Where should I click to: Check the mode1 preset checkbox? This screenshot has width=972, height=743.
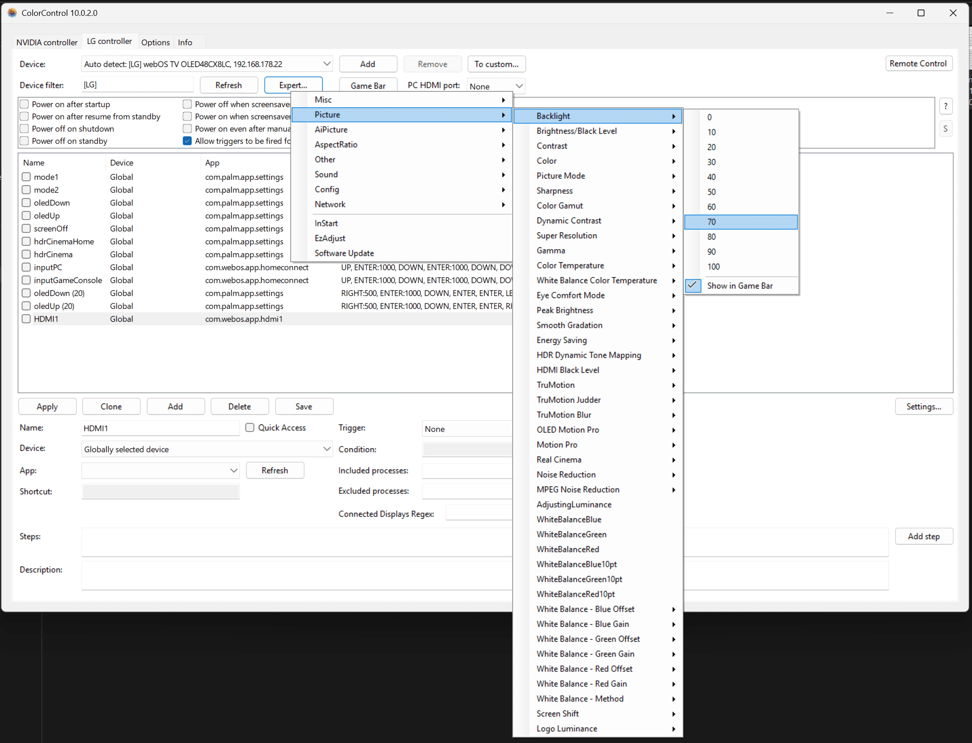coord(26,177)
